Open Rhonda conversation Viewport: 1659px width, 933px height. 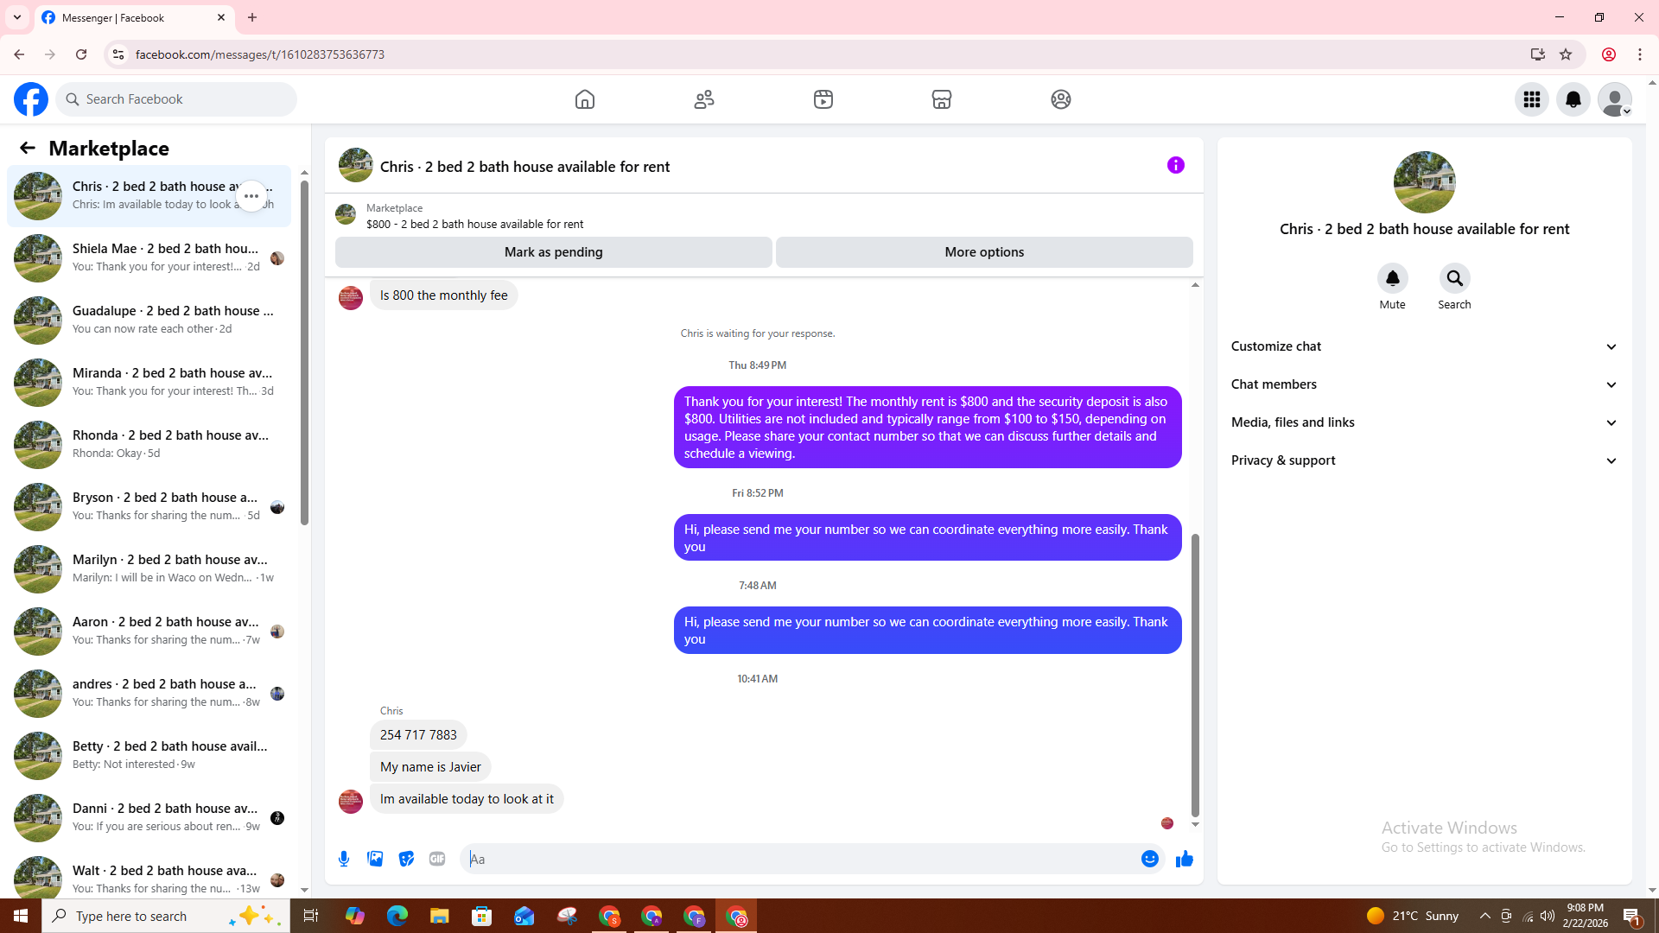pyautogui.click(x=149, y=445)
